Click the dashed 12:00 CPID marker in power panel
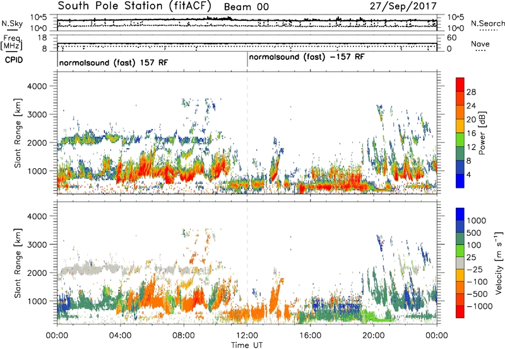505x349 pixels. tap(247, 132)
